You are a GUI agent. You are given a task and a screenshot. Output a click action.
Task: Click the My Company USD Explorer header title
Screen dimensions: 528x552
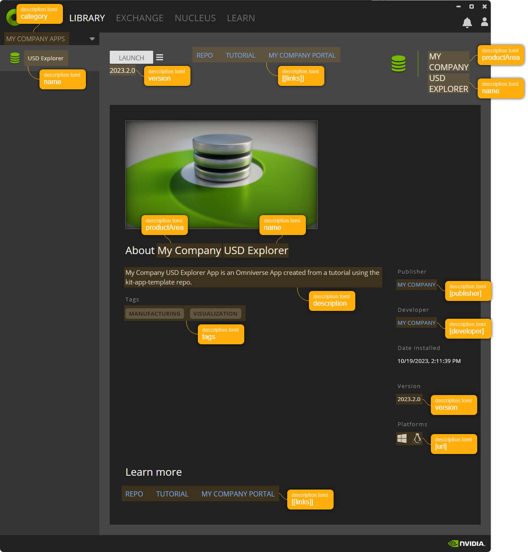tap(449, 73)
